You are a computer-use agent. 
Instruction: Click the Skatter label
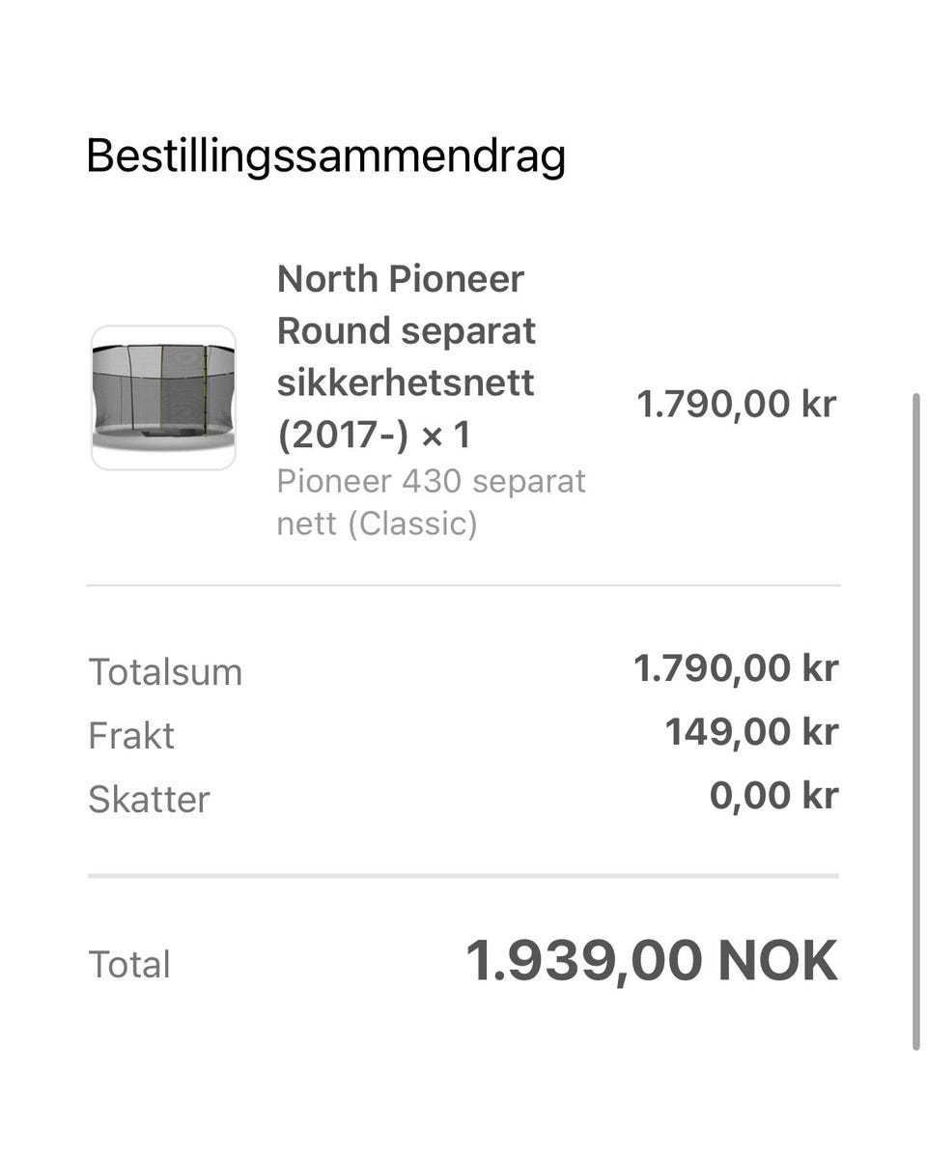coord(149,799)
